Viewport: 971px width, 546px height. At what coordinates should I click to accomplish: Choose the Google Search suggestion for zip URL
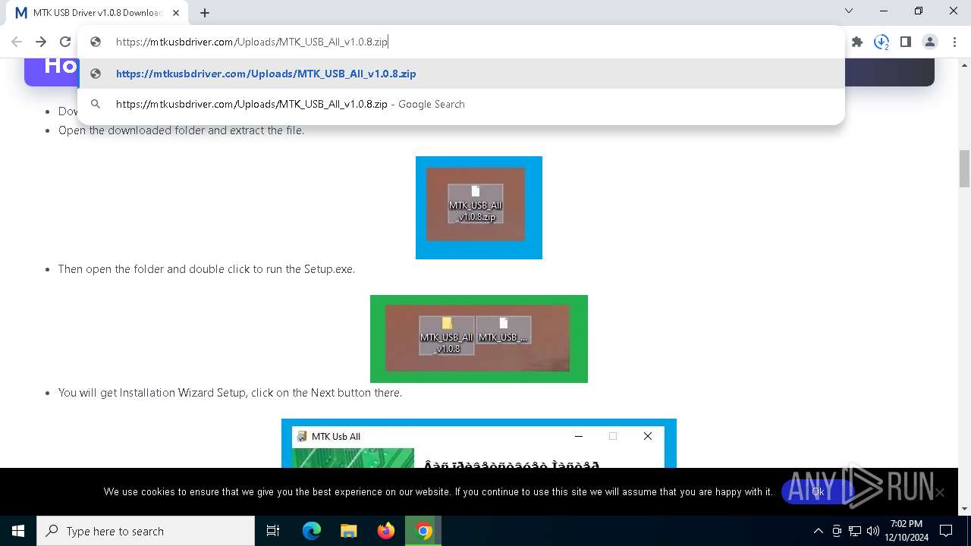pyautogui.click(x=461, y=104)
